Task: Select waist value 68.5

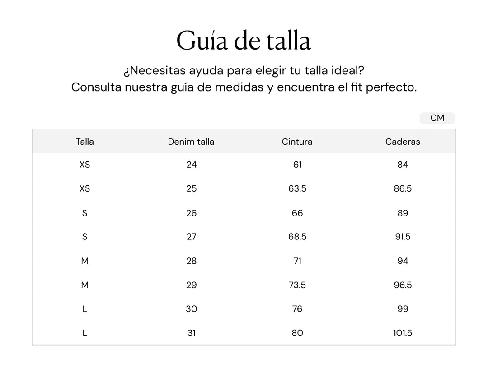Action: pos(297,237)
